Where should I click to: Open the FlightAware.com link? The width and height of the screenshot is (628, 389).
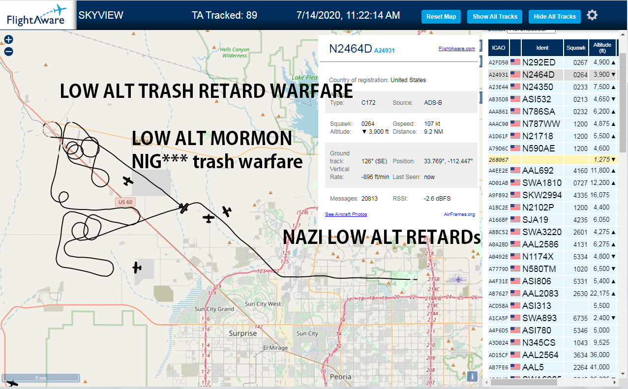pos(457,49)
